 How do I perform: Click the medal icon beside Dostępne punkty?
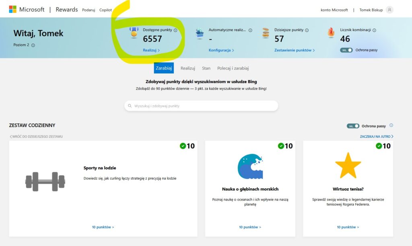click(x=134, y=33)
